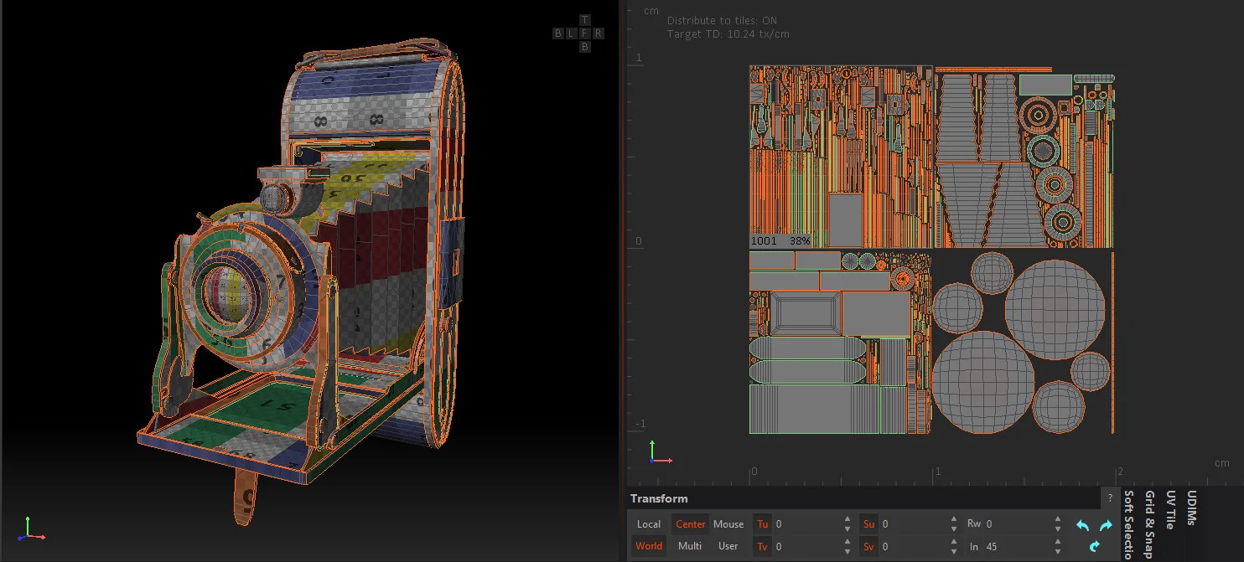Select the B view button under F

point(585,47)
